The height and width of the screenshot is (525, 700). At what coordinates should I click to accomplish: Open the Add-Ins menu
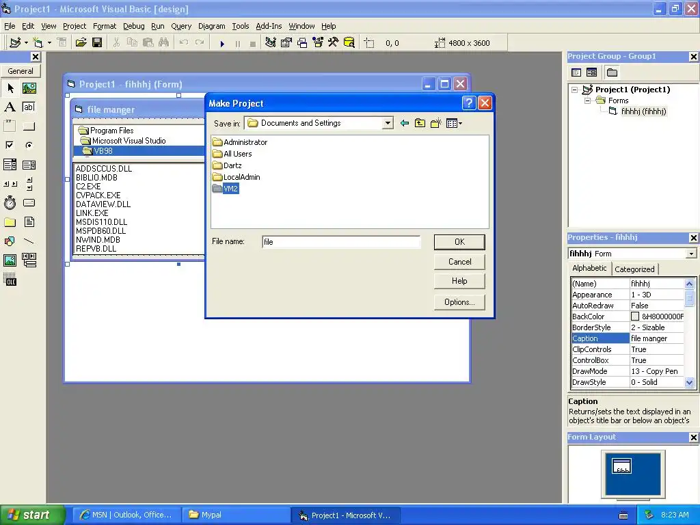pyautogui.click(x=268, y=26)
